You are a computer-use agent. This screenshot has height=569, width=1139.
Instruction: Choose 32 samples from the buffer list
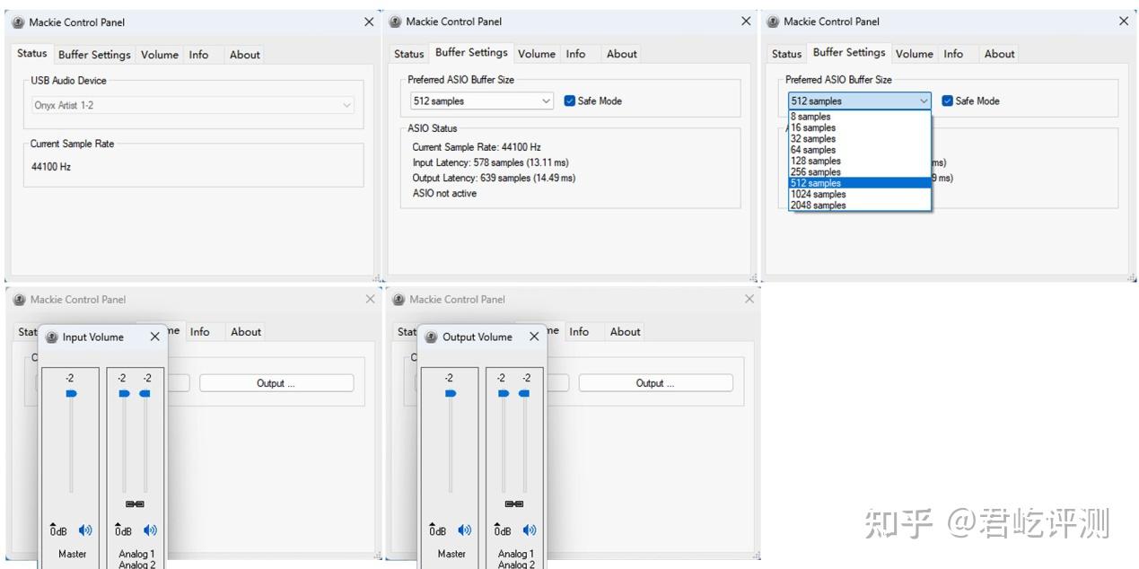860,139
